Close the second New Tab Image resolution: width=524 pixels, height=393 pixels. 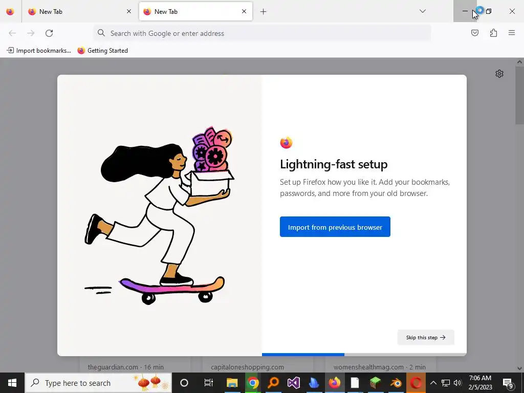[x=244, y=12]
